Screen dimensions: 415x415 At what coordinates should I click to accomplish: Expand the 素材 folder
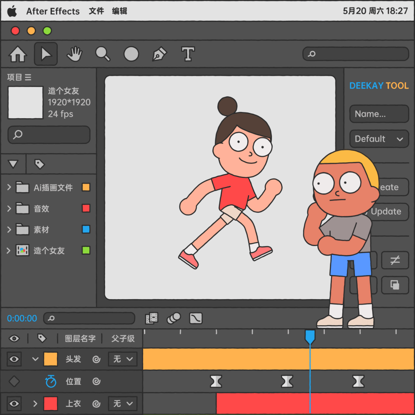(9, 229)
